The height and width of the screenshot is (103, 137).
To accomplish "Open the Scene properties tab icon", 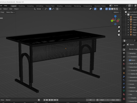I will [124, 60].
